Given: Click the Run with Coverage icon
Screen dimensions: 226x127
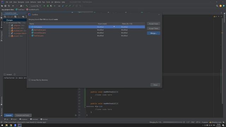Looking at the screenshot, I should 51,6.
